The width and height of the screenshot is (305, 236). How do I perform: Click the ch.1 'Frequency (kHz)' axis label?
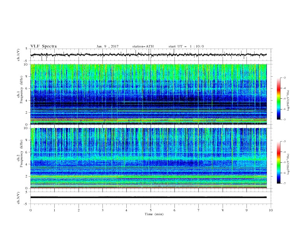click(22, 89)
